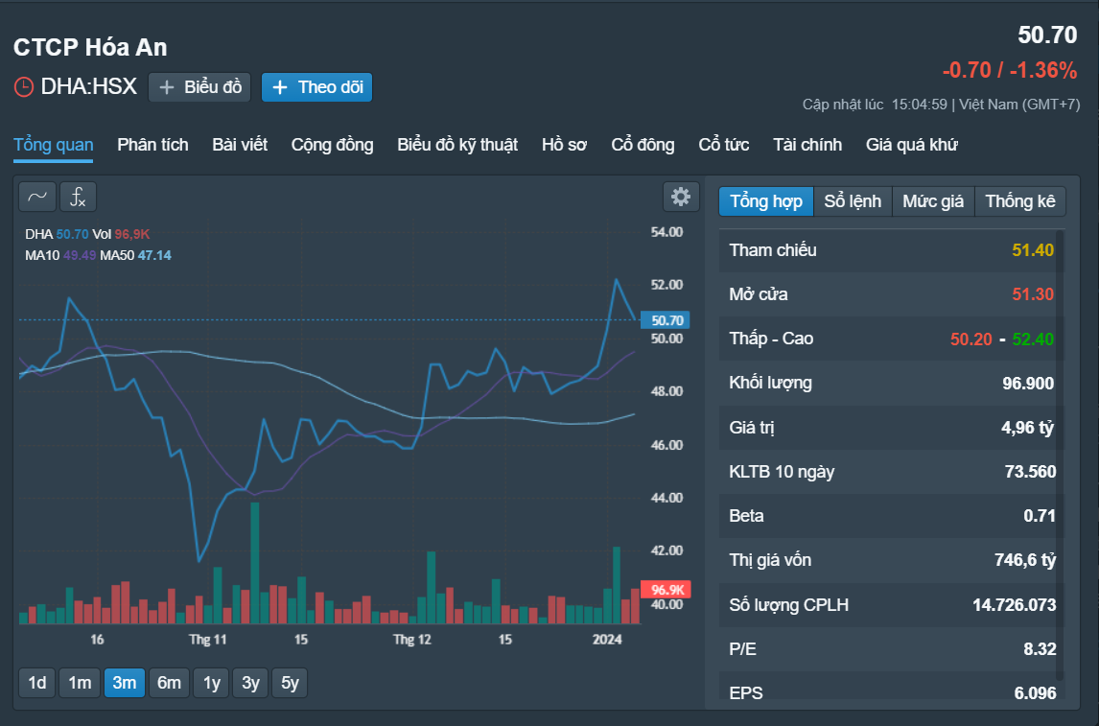
Task: Switch to Sổ lệnh panel tab
Action: point(853,201)
